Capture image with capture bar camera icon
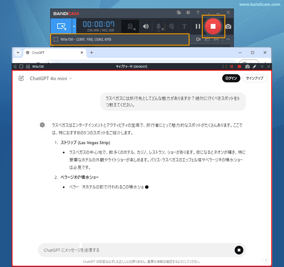Screen dimensions: 284x267 point(247,67)
